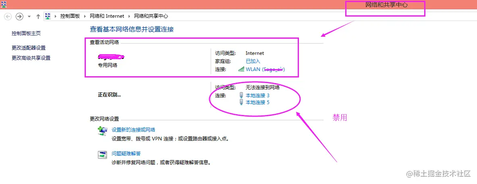
Task: Go up one level with the up arrow
Action: [38, 17]
